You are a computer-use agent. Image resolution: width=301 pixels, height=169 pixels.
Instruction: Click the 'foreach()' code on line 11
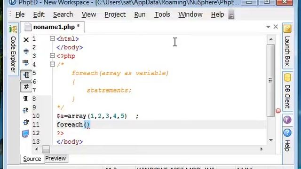coord(73,124)
